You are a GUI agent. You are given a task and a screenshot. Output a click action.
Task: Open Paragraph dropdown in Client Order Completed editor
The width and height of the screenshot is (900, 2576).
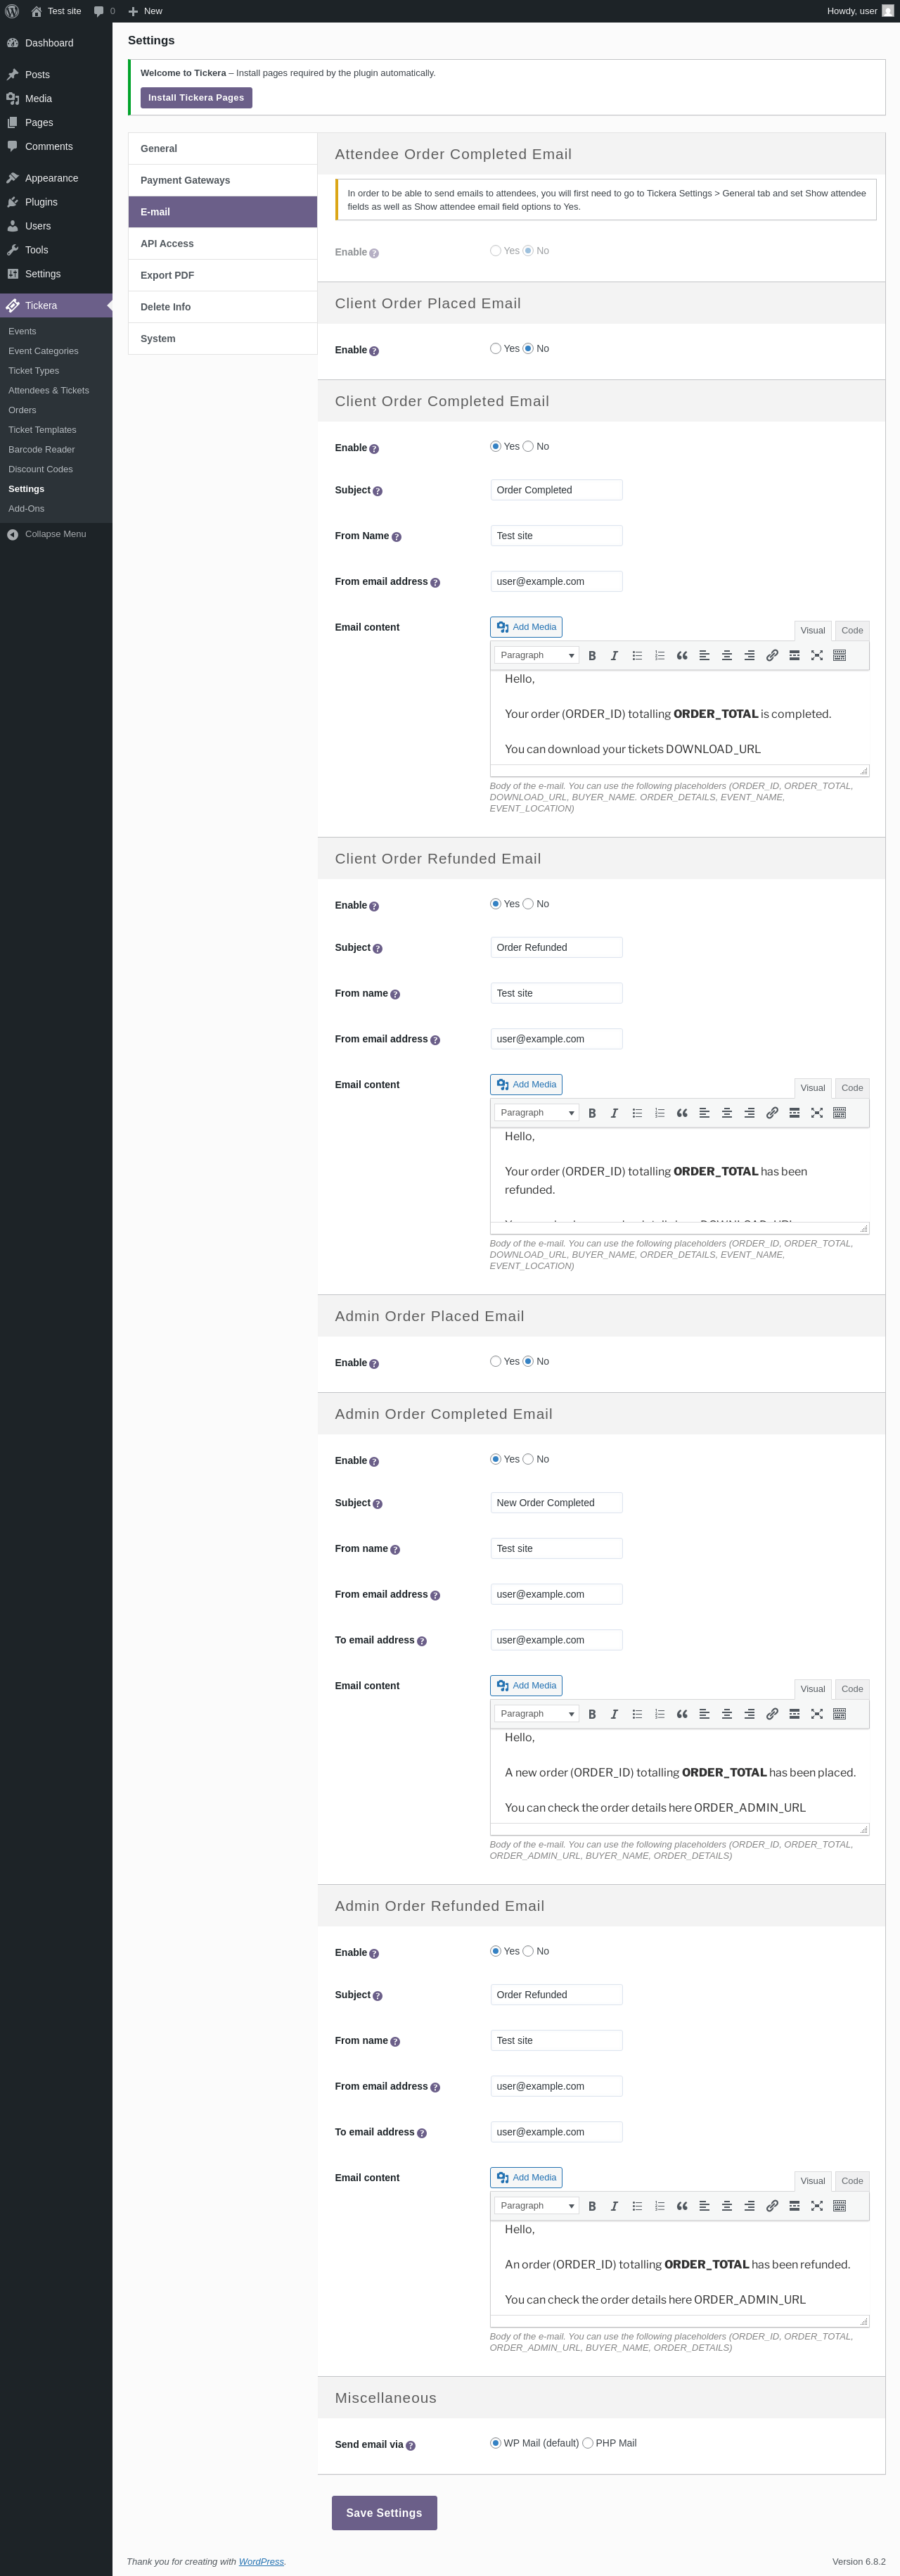[536, 656]
